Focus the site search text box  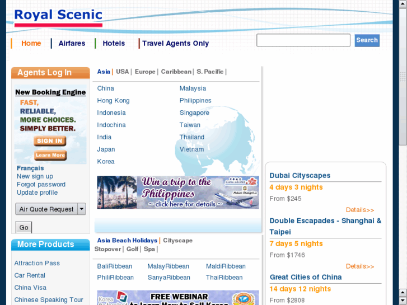(303, 40)
